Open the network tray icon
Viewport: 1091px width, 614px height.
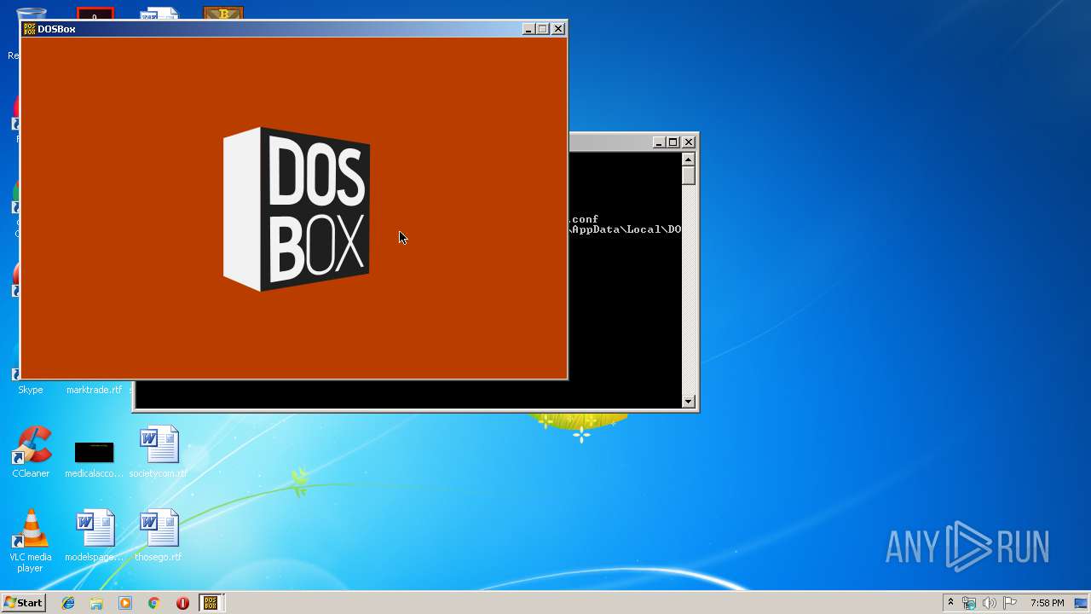969,603
